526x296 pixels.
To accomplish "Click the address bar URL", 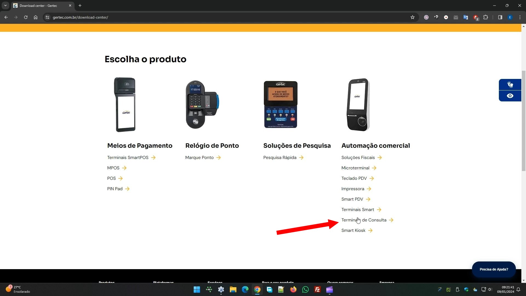I will (x=80, y=17).
